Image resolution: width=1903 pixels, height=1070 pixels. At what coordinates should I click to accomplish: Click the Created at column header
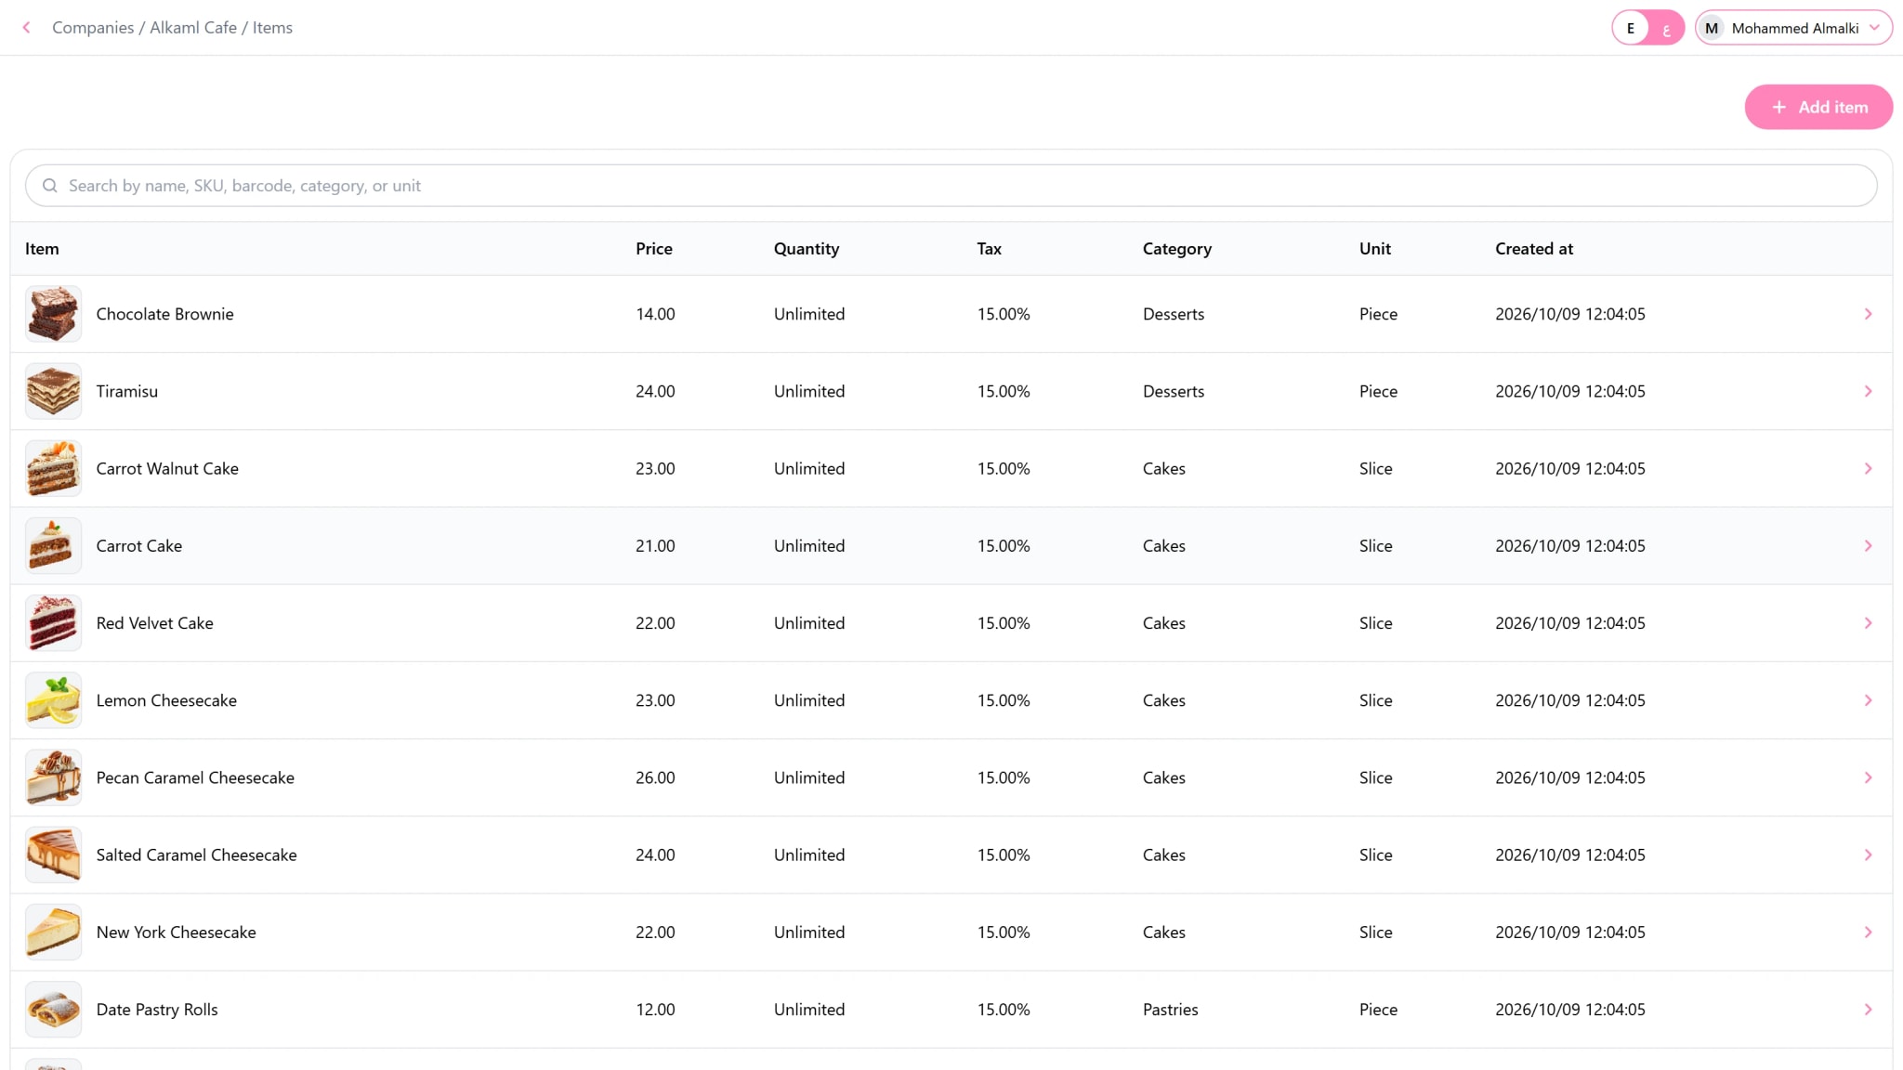(1533, 248)
